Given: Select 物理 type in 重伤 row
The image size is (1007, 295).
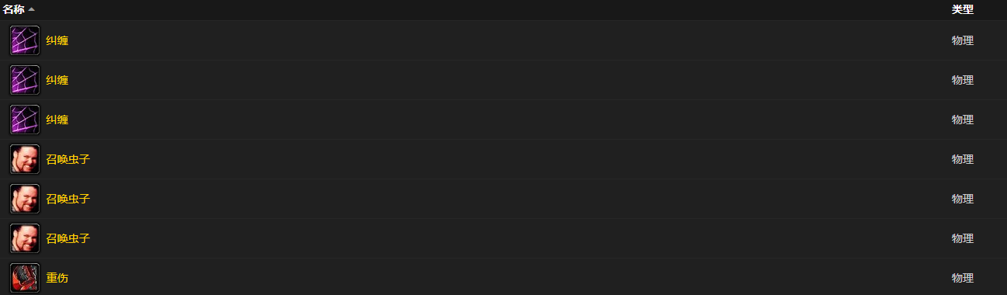Looking at the screenshot, I should coord(963,278).
